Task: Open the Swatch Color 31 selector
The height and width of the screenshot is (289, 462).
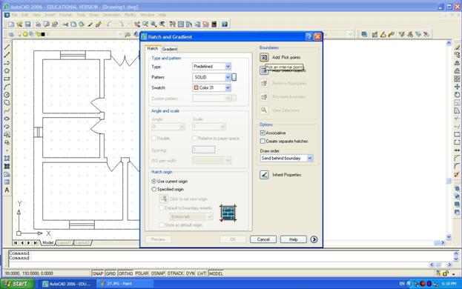Action: (211, 87)
